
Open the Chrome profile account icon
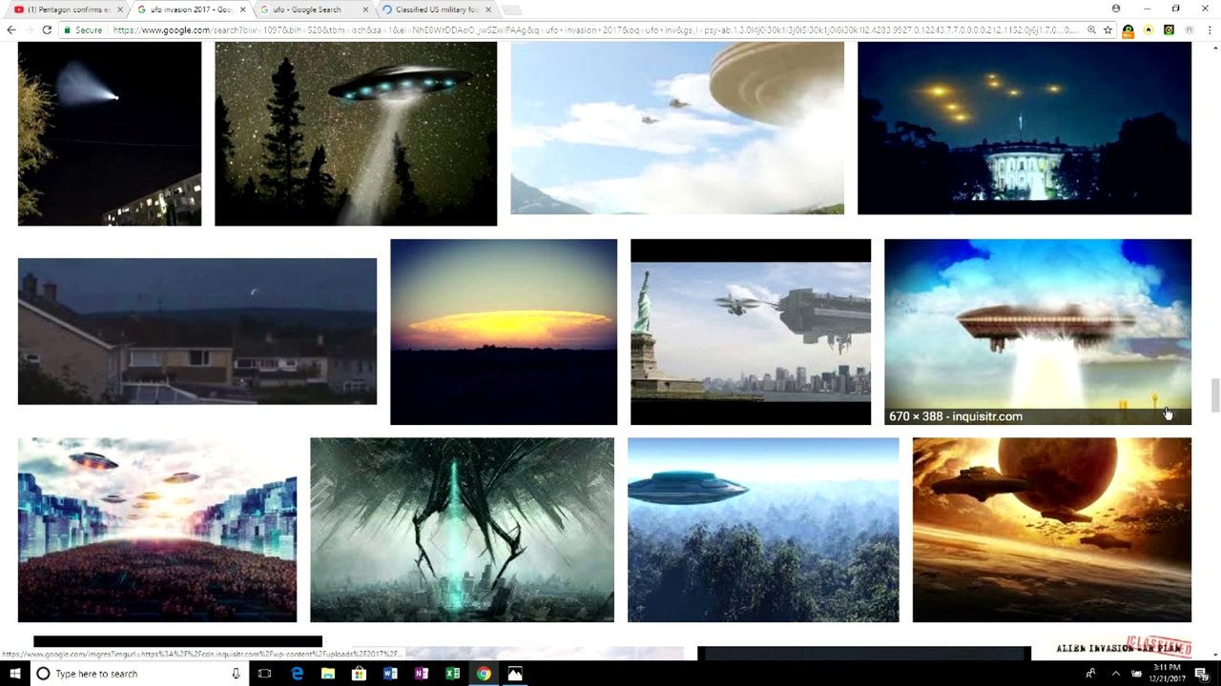(x=1116, y=9)
